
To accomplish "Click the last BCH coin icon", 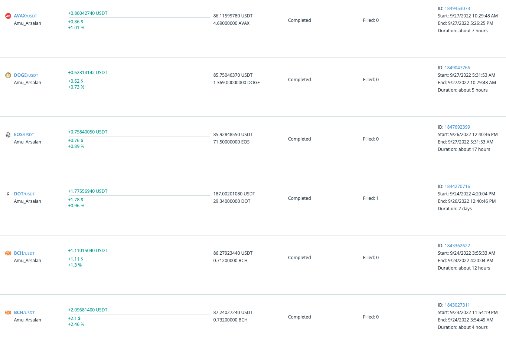I will (x=8, y=313).
